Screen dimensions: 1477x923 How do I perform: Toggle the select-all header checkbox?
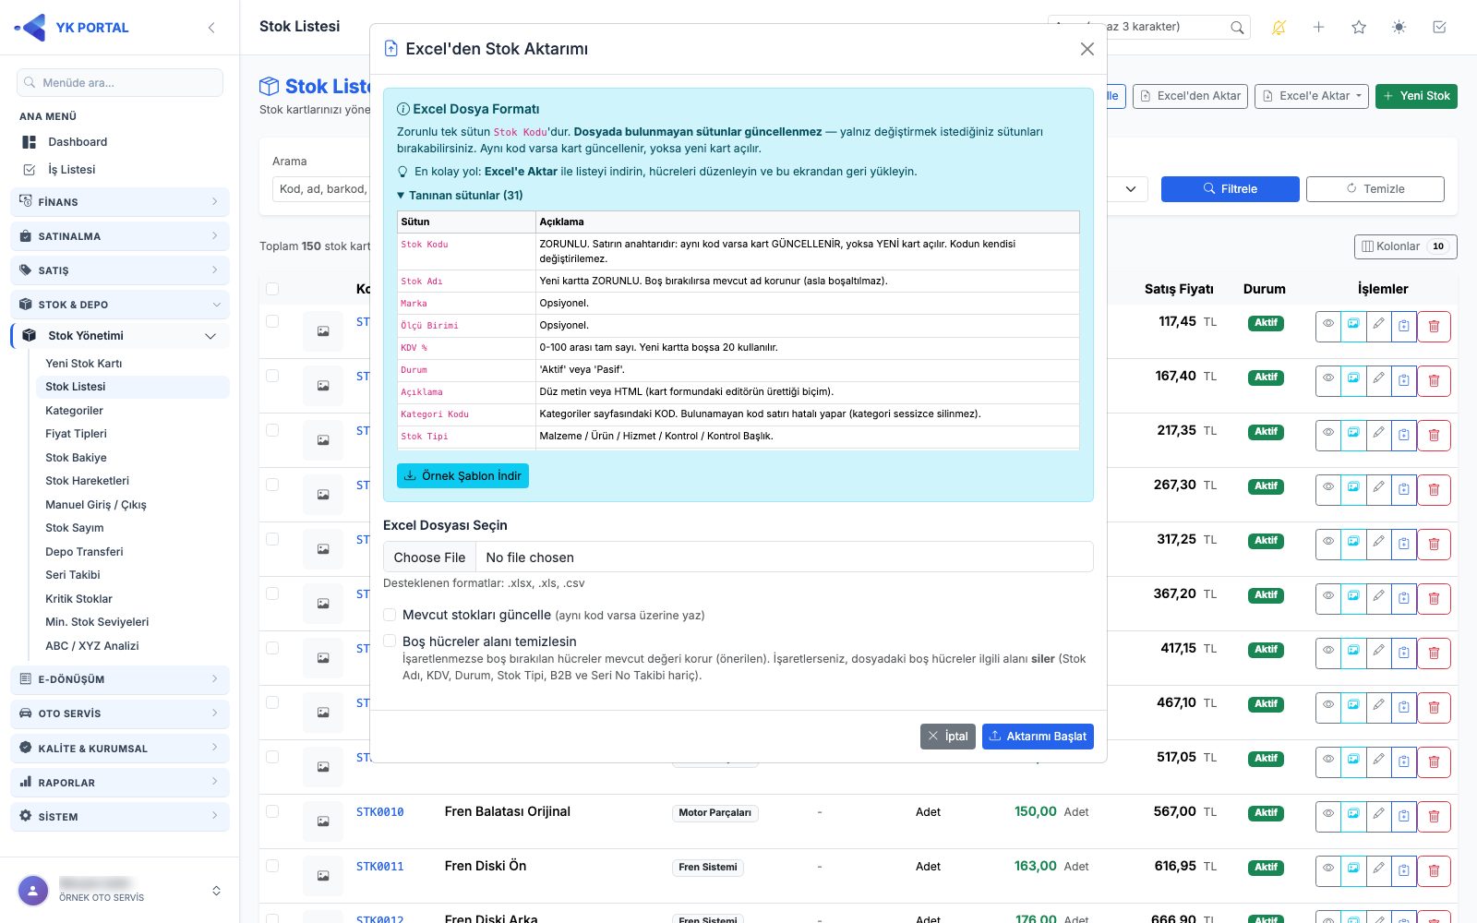(x=272, y=289)
